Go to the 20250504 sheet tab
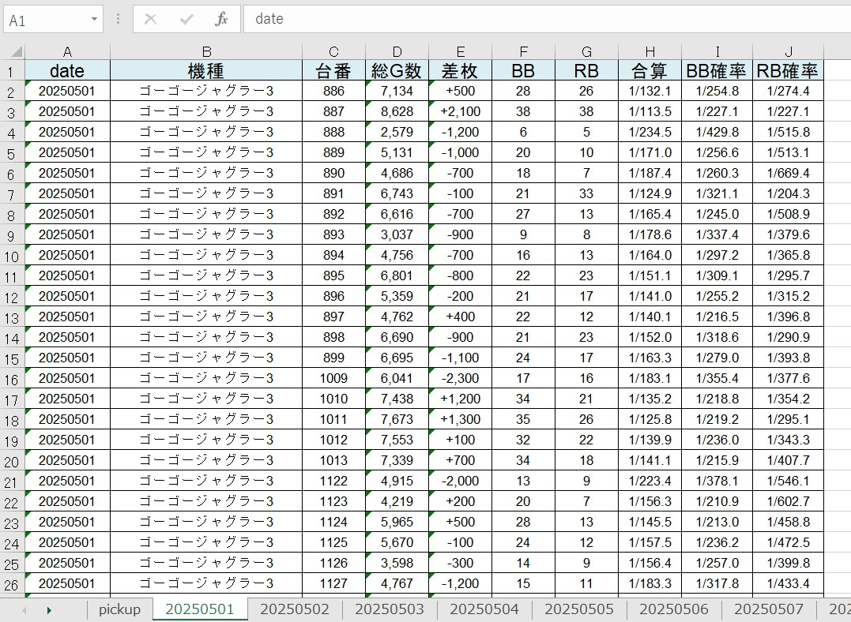Screen dimensions: 851x622 pos(484,609)
